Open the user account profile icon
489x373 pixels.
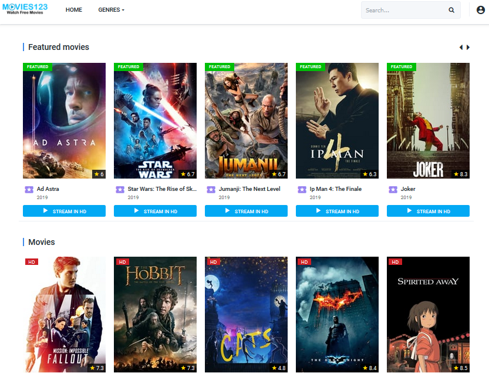tap(481, 10)
